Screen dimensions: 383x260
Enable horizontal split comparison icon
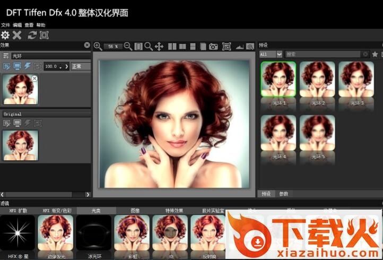[x=193, y=47]
